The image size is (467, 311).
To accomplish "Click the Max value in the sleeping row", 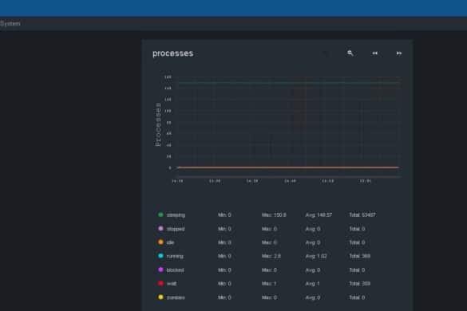I will click(274, 215).
